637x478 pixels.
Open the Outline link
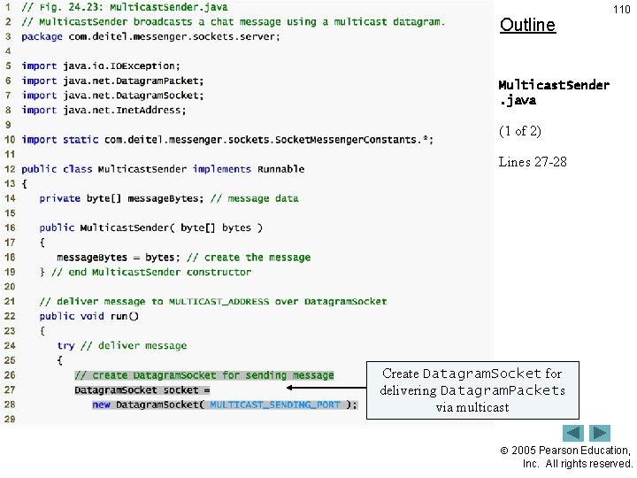coord(527,25)
